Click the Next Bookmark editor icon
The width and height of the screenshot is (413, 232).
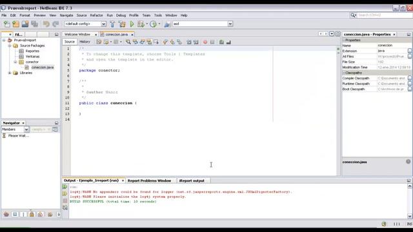172,42
